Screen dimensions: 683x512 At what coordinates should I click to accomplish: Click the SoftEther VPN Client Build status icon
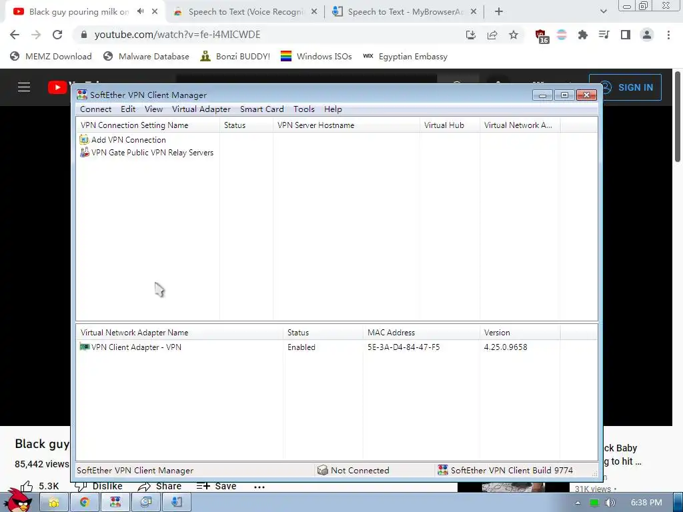[443, 470]
